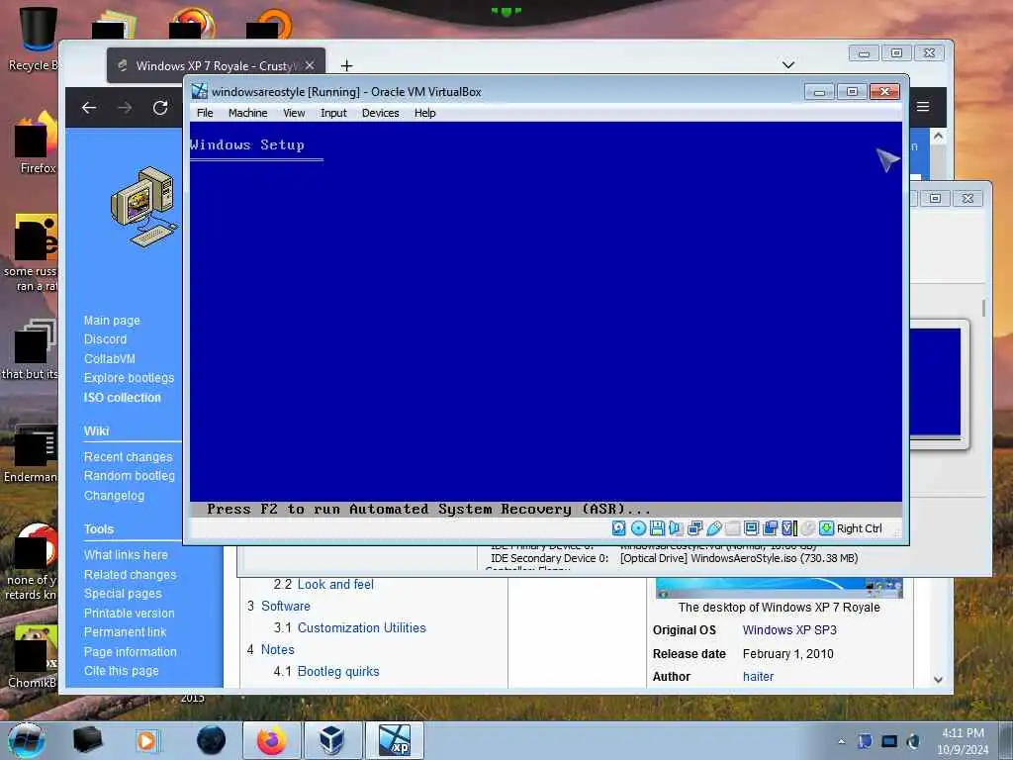Go to the wiki Main page link

click(112, 320)
